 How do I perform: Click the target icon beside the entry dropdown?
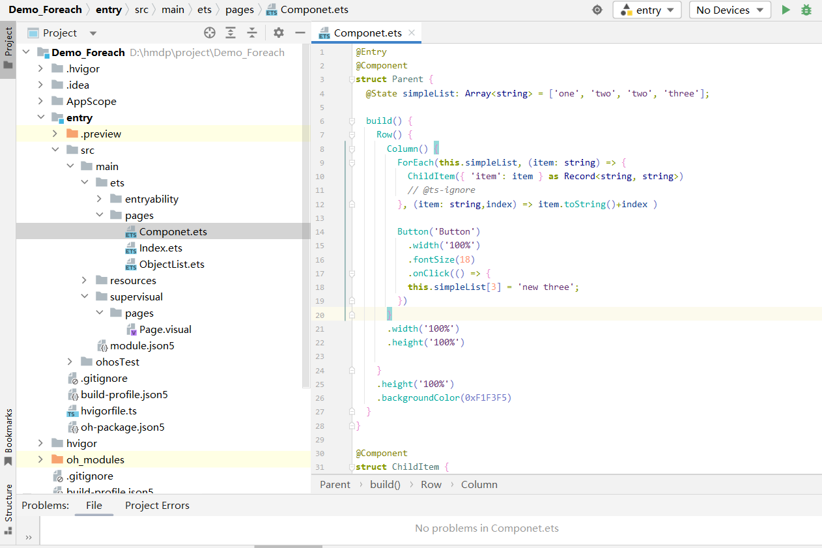597,10
